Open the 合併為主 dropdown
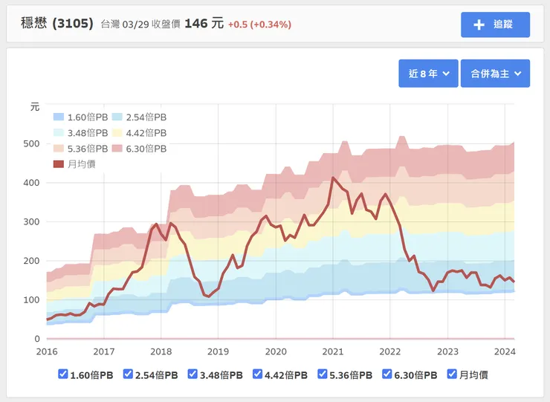Viewport: 550px width, 402px height. 495,74
